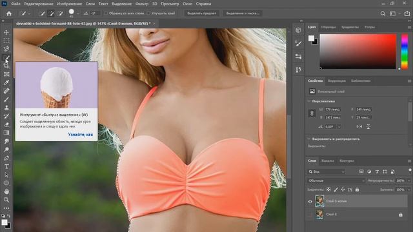Open the 3D panel cube icon
413x232 pixels.
tap(298, 30)
